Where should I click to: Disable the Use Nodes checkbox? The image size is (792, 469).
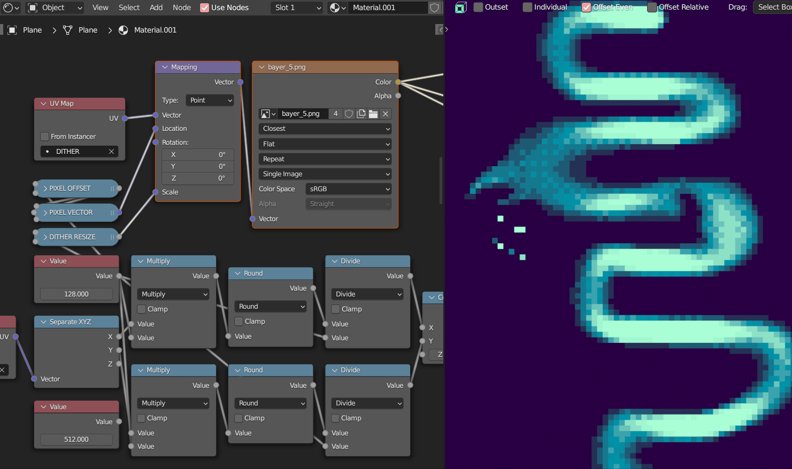[204, 7]
